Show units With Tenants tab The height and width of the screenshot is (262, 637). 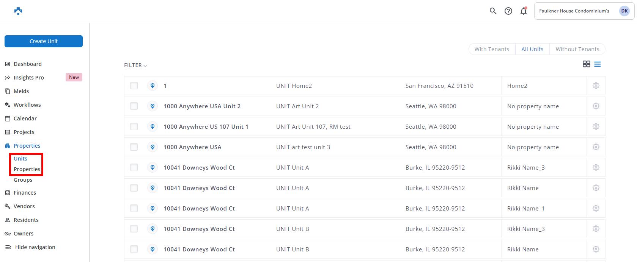point(492,49)
